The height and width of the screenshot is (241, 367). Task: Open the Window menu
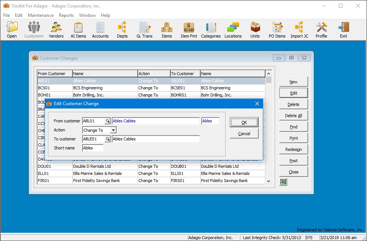tap(87, 15)
